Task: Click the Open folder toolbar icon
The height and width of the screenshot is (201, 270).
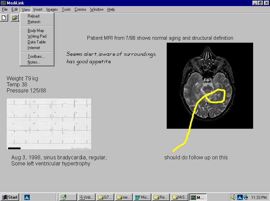Action: [x=15, y=17]
